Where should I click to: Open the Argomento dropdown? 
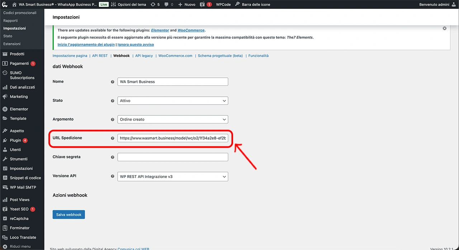(172, 119)
